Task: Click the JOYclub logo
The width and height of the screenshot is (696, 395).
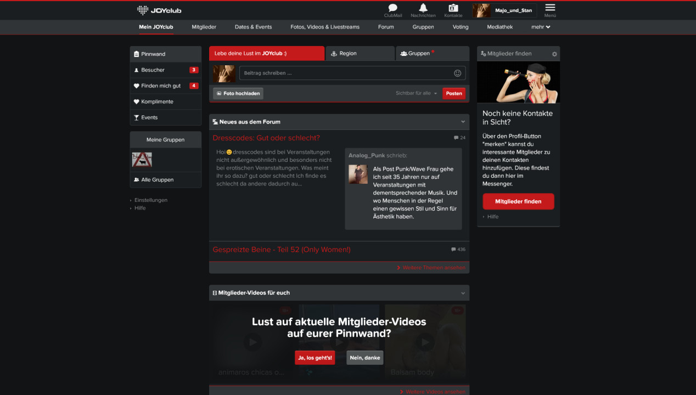Action: [x=159, y=10]
